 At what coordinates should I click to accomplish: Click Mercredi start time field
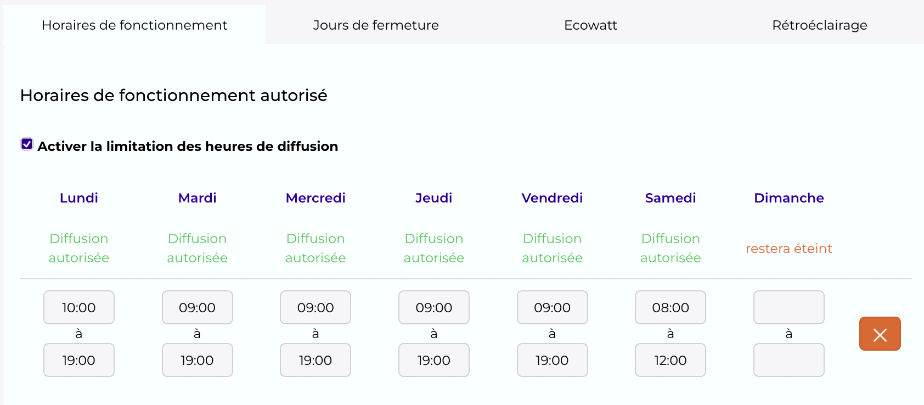(x=315, y=307)
